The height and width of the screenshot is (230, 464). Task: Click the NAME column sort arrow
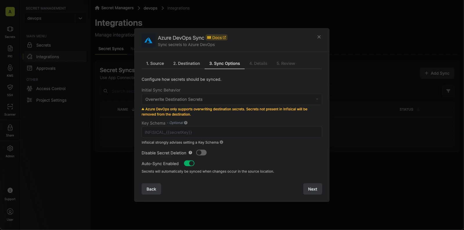pyautogui.click(x=133, y=109)
